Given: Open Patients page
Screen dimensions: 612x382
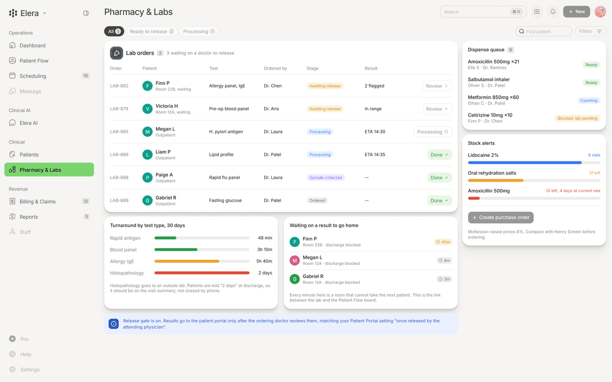Looking at the screenshot, I should (49, 154).
